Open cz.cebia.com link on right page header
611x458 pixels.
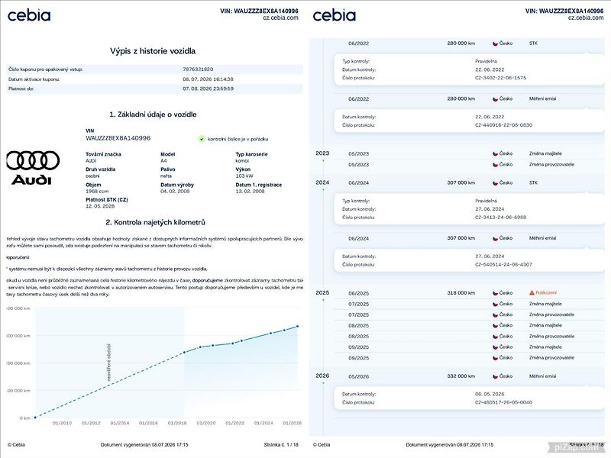point(586,18)
